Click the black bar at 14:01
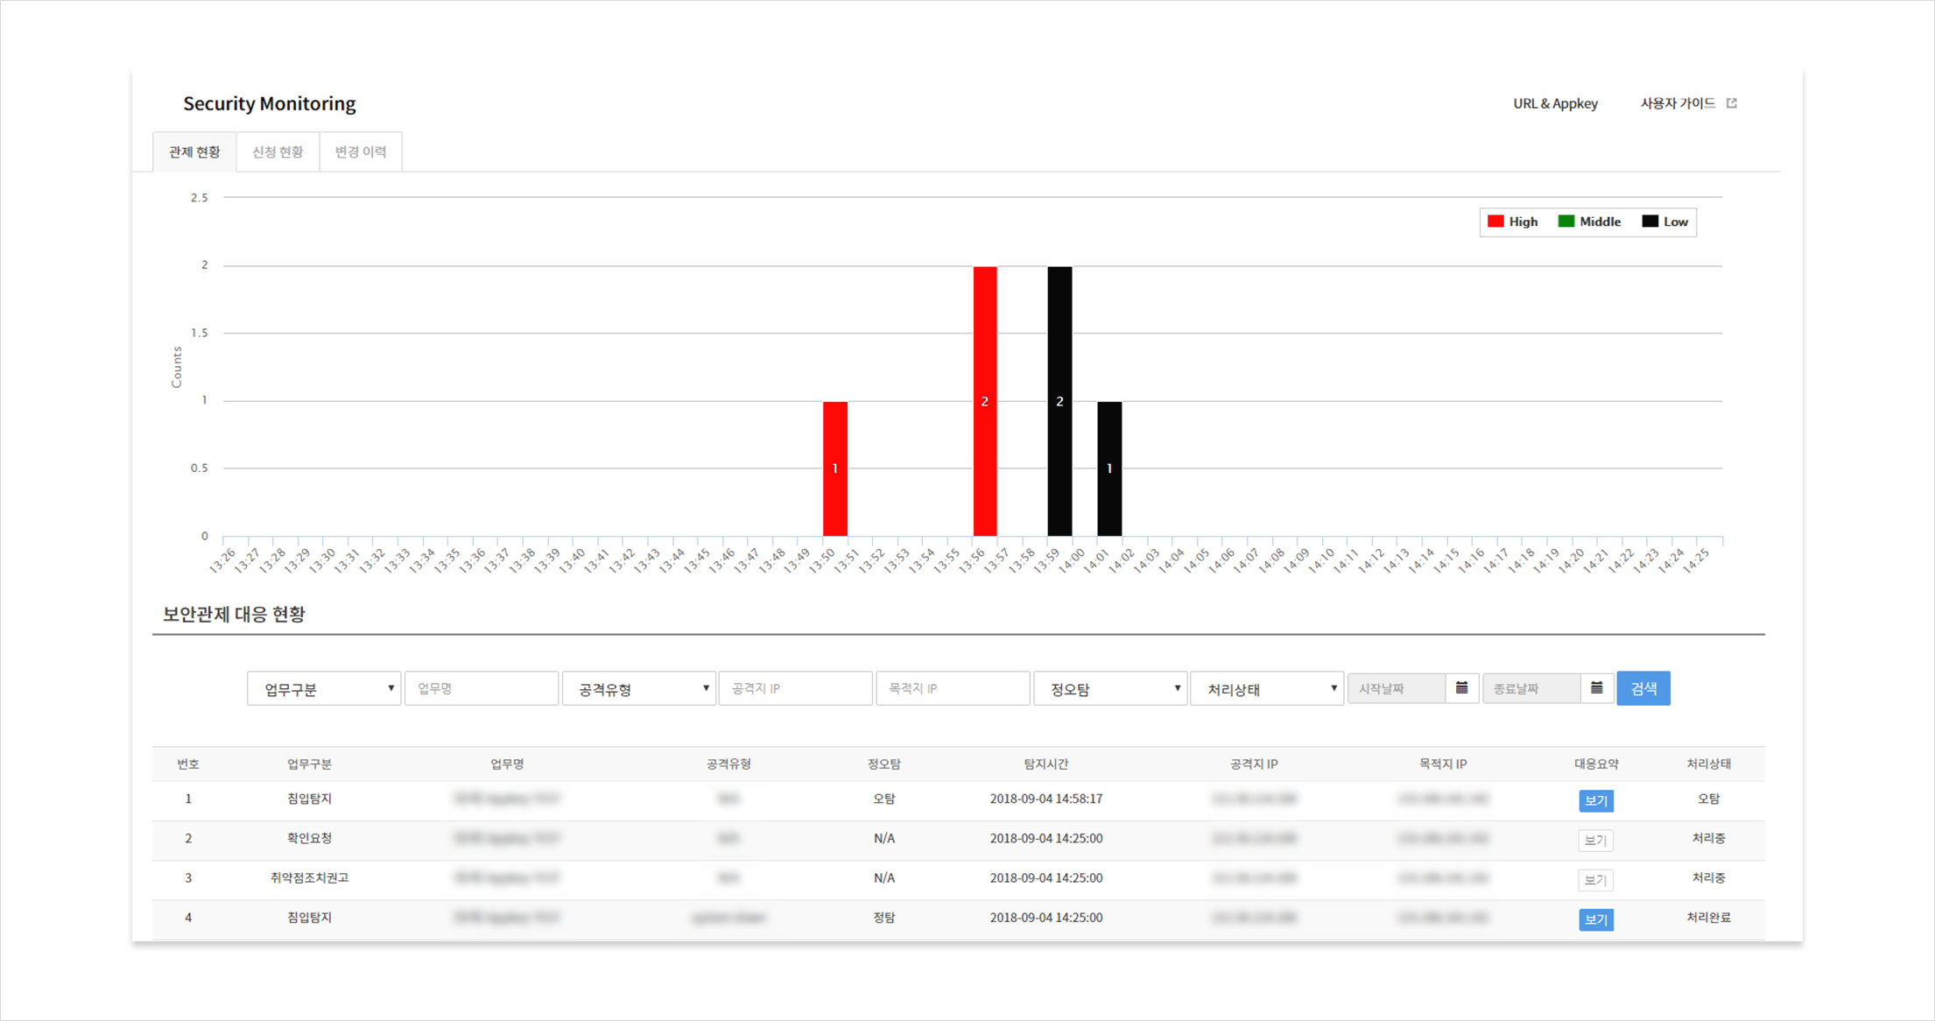1935x1021 pixels. pyautogui.click(x=1109, y=468)
